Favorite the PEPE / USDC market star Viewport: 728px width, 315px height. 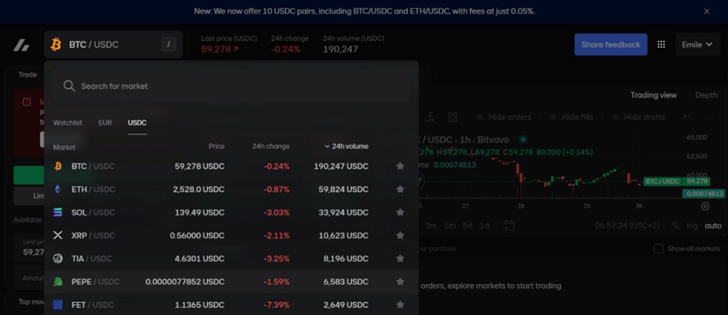400,282
